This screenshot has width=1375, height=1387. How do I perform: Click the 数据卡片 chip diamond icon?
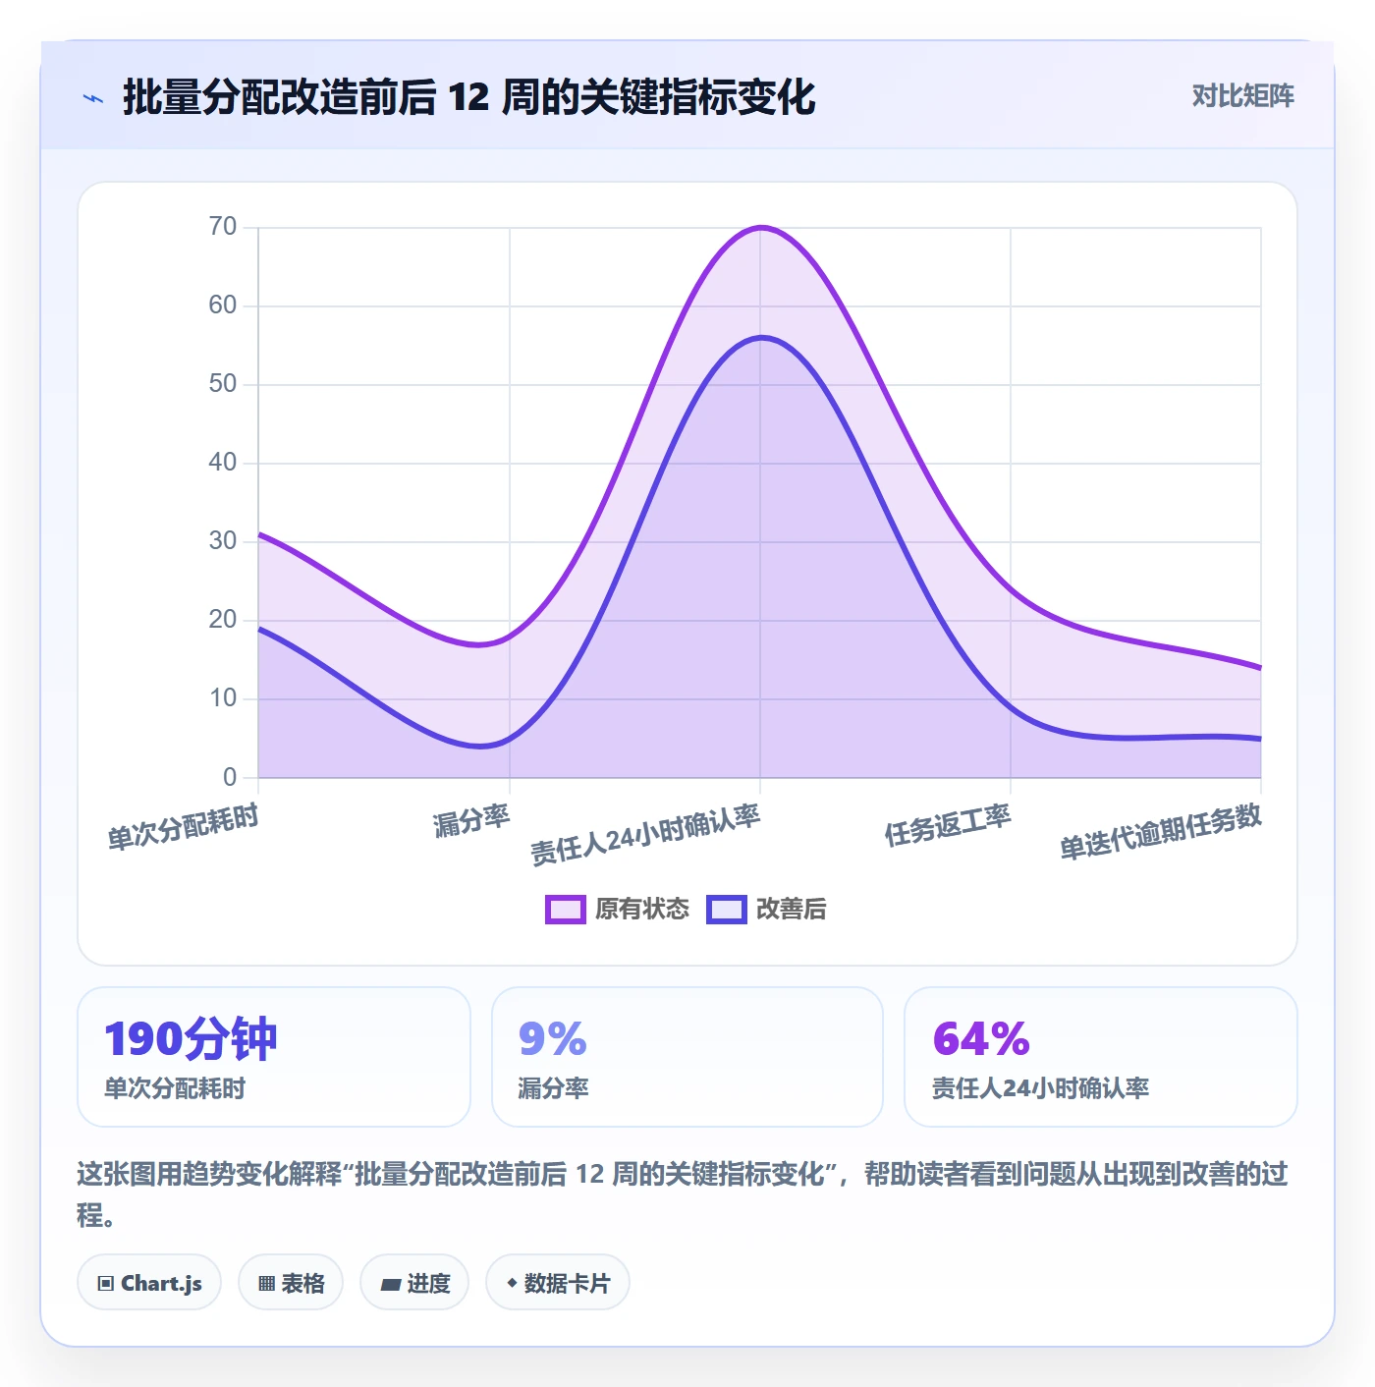512,1283
